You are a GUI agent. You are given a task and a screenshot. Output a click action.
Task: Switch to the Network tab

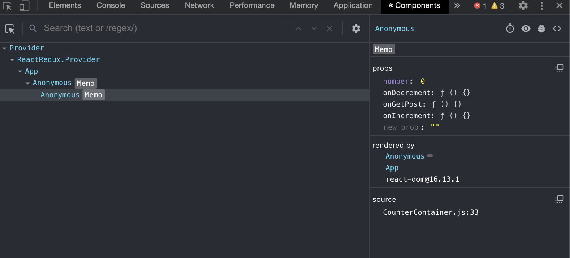click(199, 6)
